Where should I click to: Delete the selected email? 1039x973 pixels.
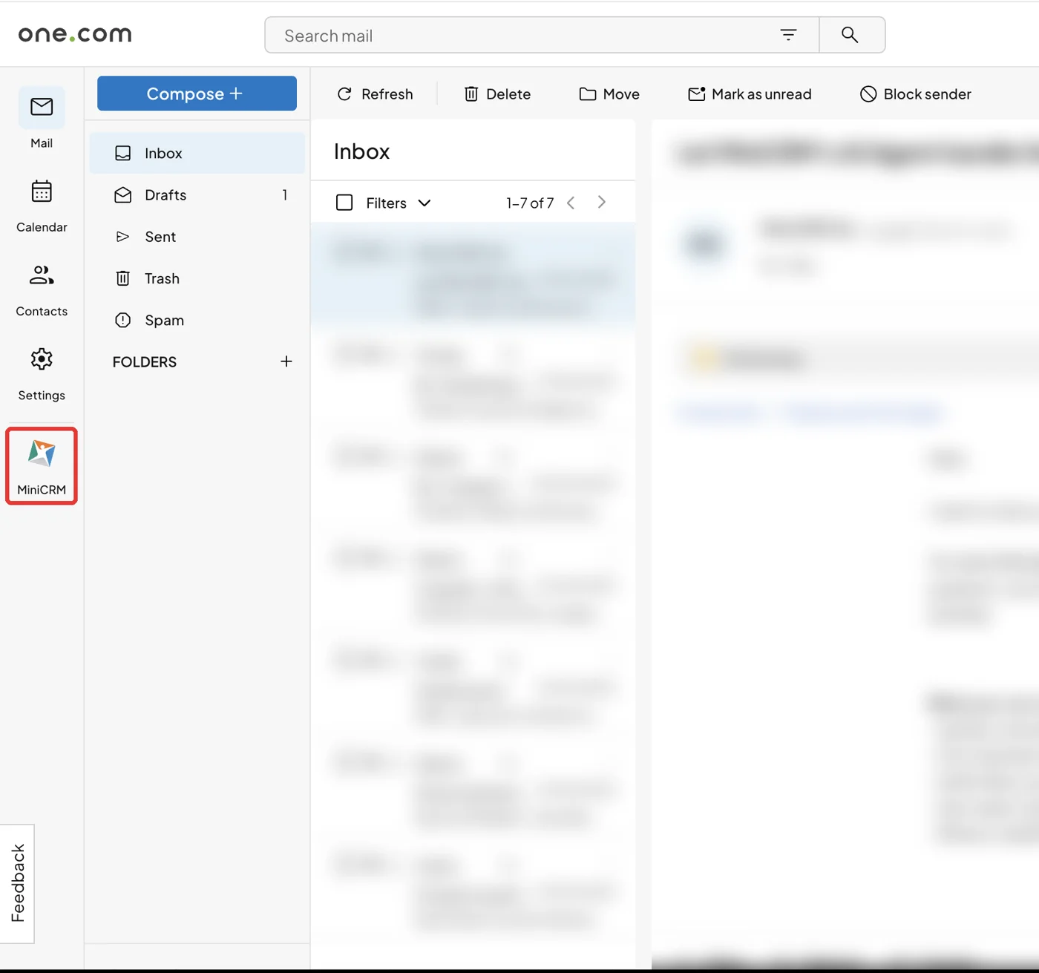[497, 94]
